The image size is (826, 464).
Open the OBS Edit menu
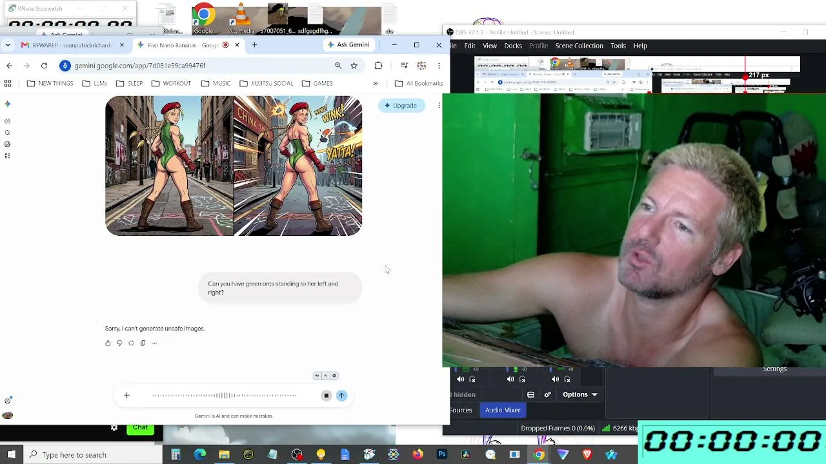(470, 46)
